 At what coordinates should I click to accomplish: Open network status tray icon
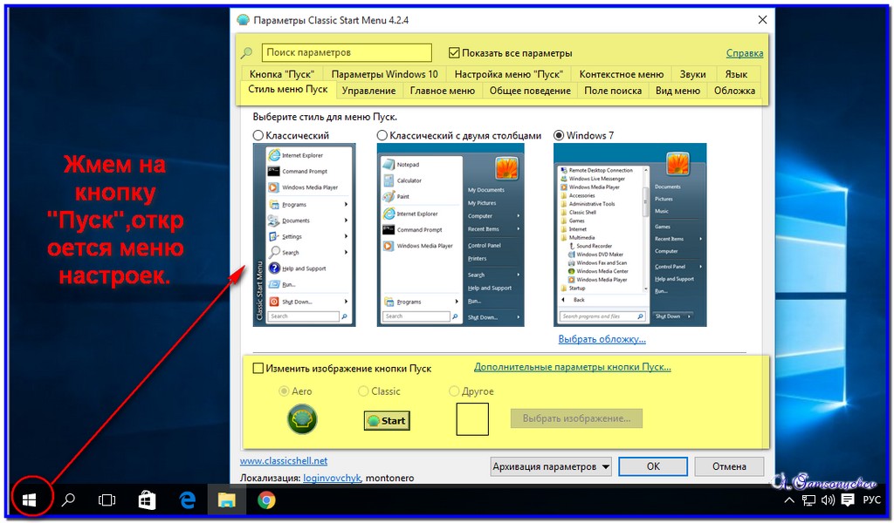(808, 500)
